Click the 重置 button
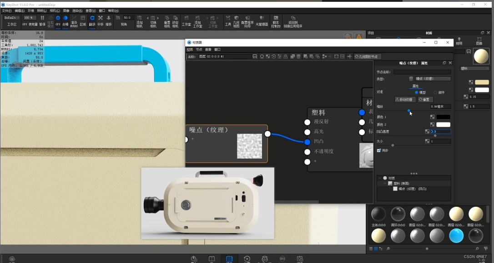This screenshot has width=494, height=263. [425, 99]
